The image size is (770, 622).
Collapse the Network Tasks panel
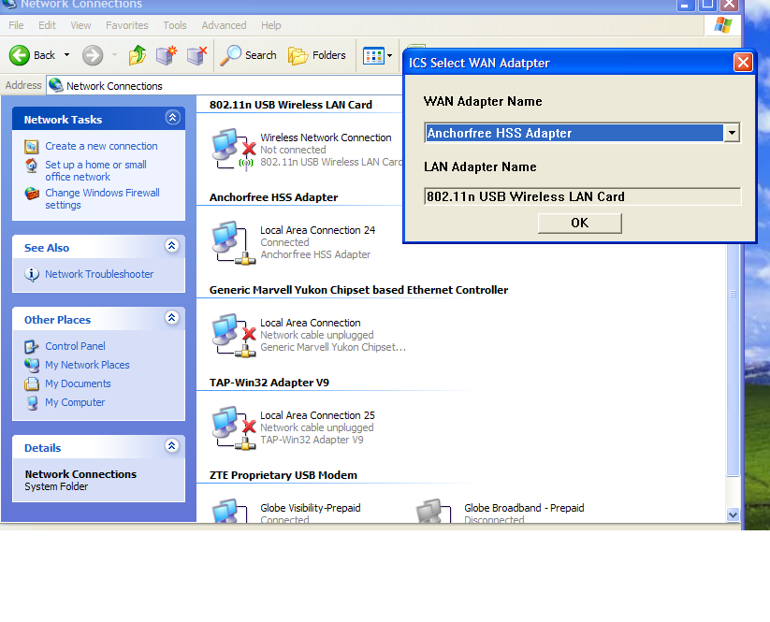(172, 118)
